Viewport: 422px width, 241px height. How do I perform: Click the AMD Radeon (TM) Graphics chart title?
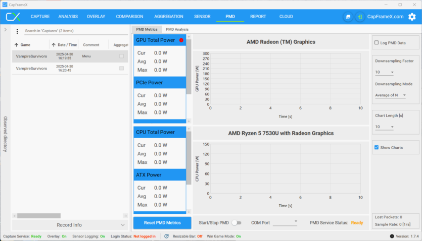tap(280, 42)
